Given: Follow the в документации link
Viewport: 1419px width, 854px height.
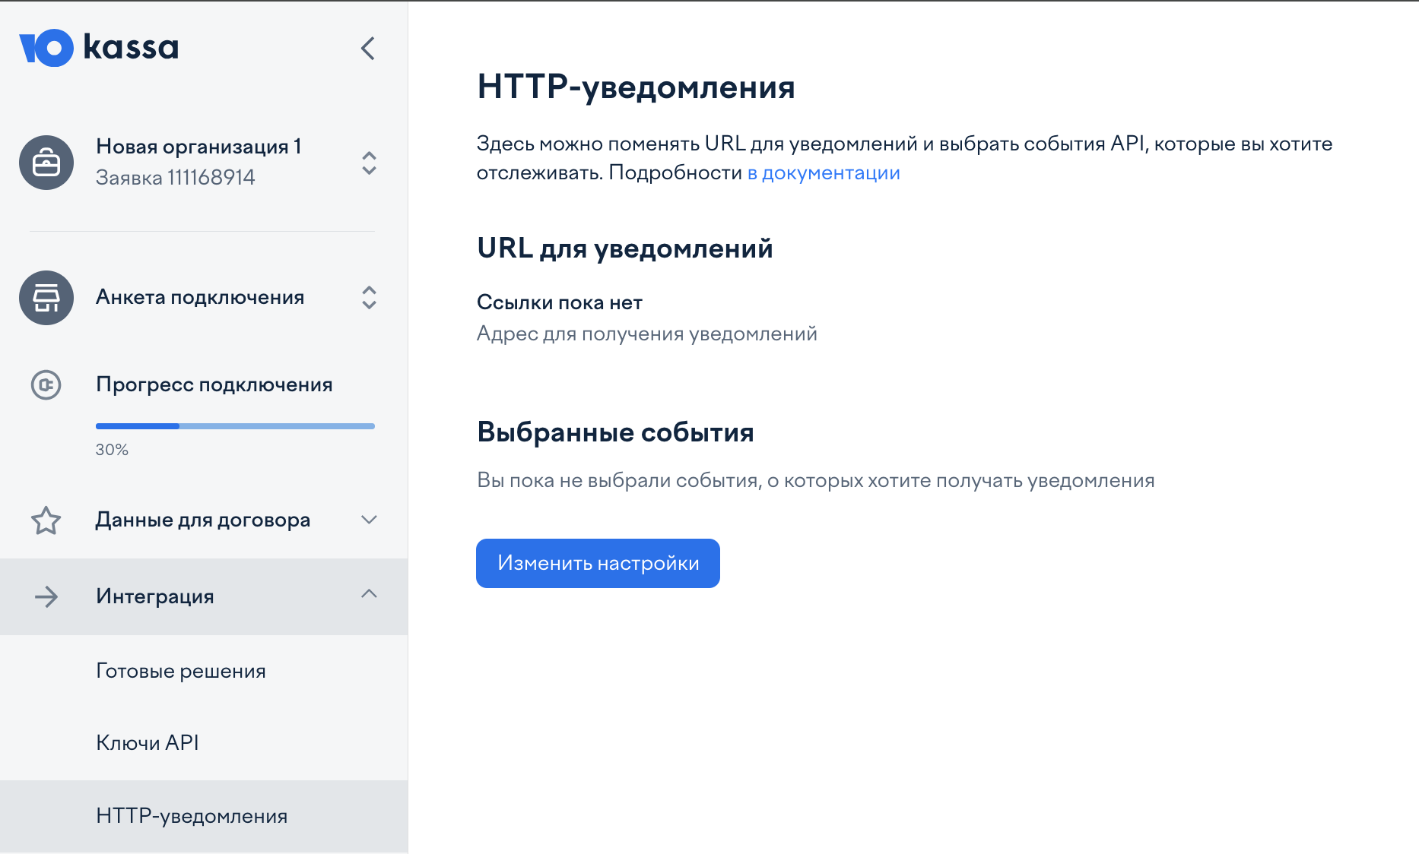Looking at the screenshot, I should pos(824,173).
